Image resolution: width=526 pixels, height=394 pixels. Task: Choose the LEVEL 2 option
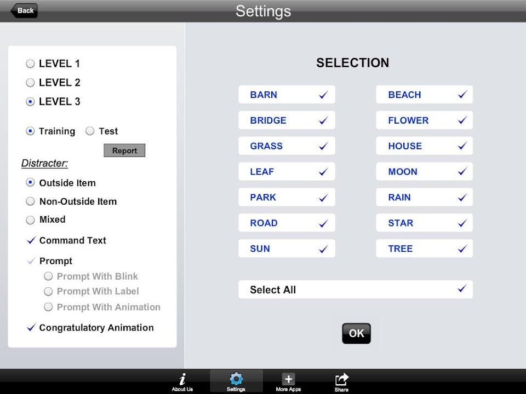pyautogui.click(x=31, y=83)
